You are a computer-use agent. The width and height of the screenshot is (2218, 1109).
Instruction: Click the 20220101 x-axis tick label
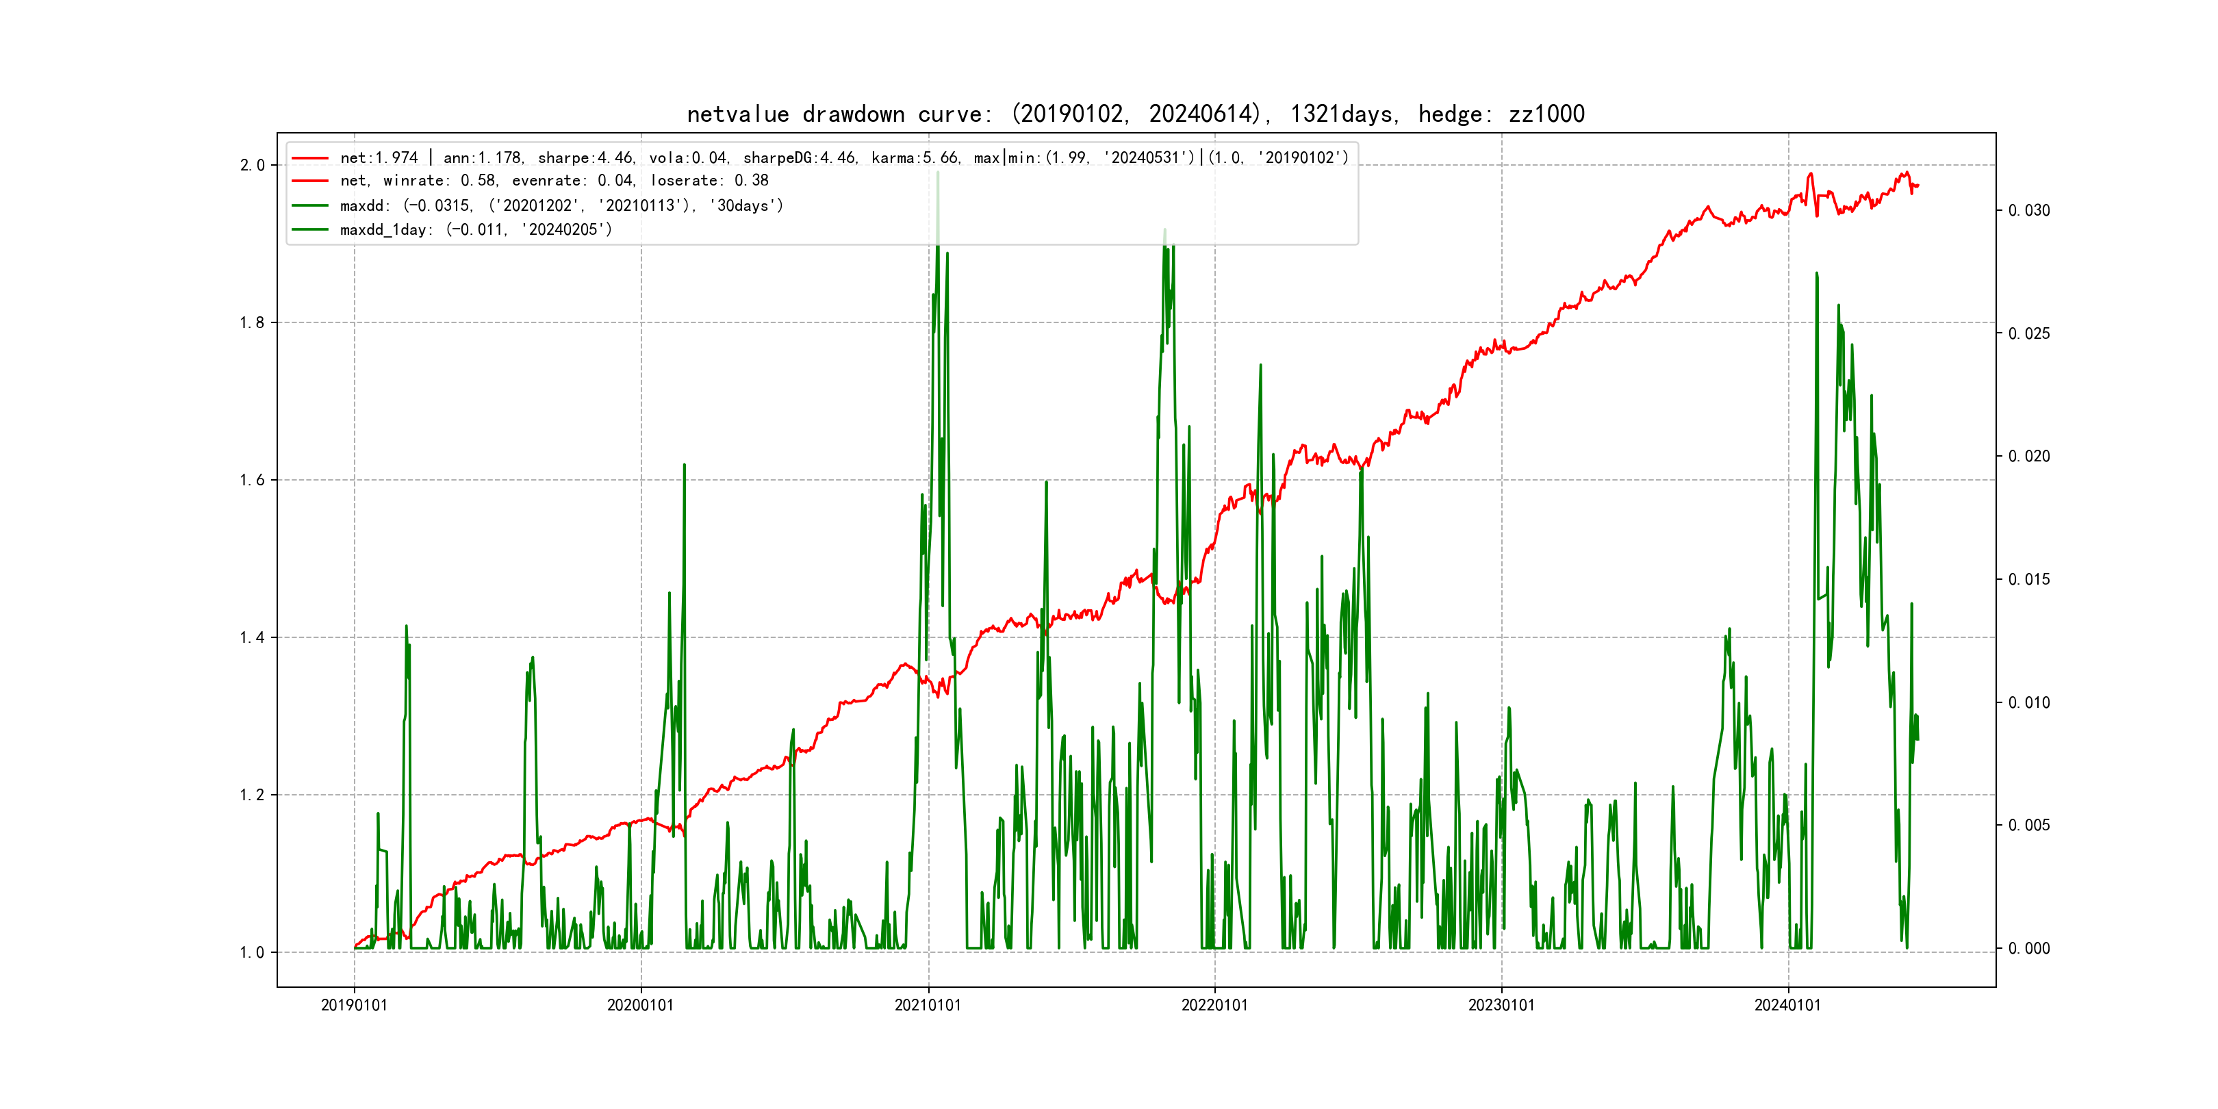(x=1214, y=1005)
